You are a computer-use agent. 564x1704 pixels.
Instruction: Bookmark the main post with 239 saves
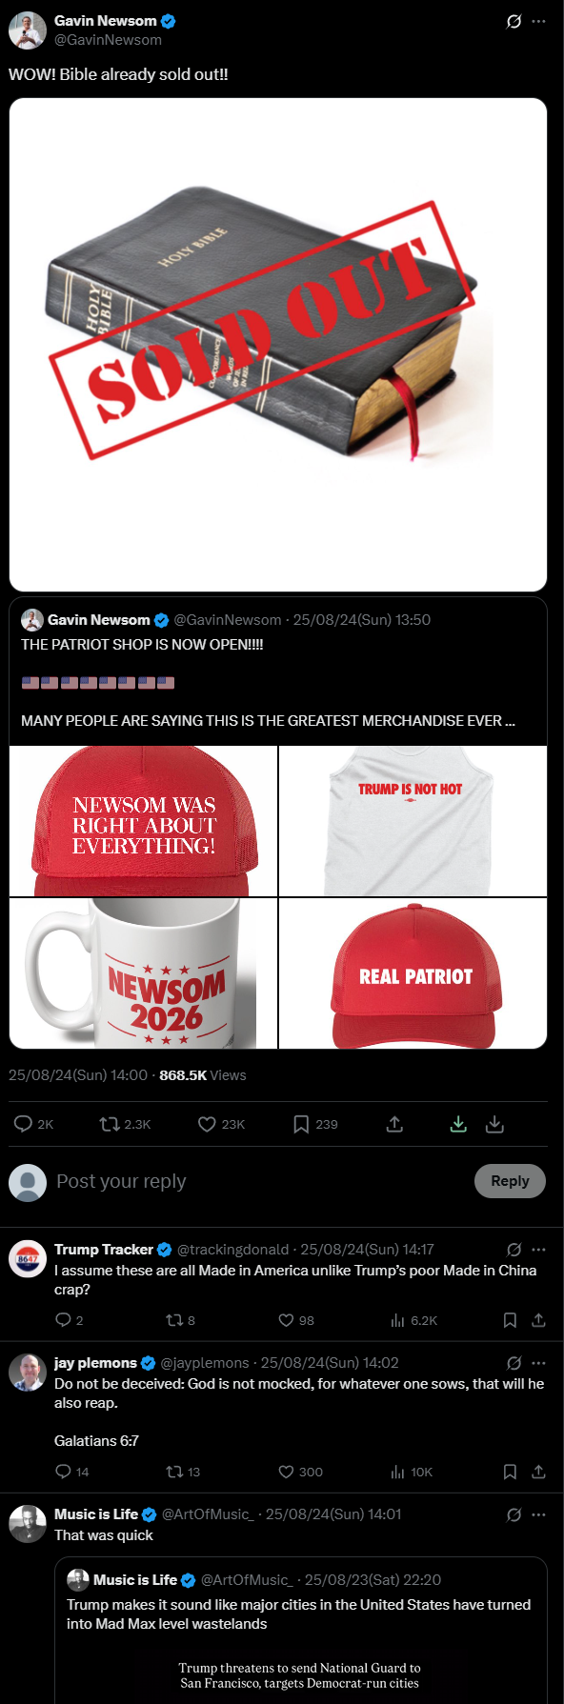[x=301, y=1124]
